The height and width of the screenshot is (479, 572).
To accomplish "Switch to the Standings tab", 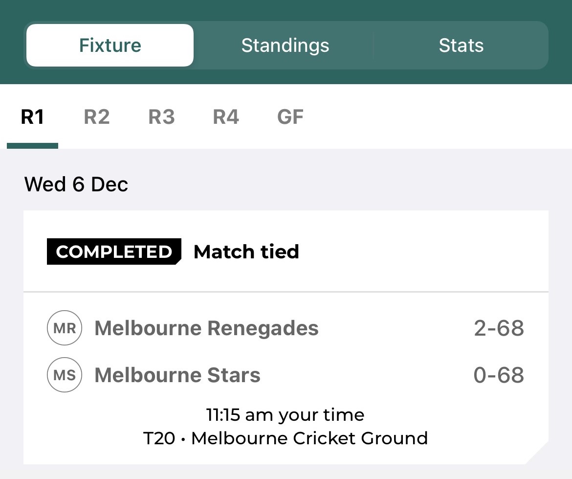I will point(285,45).
